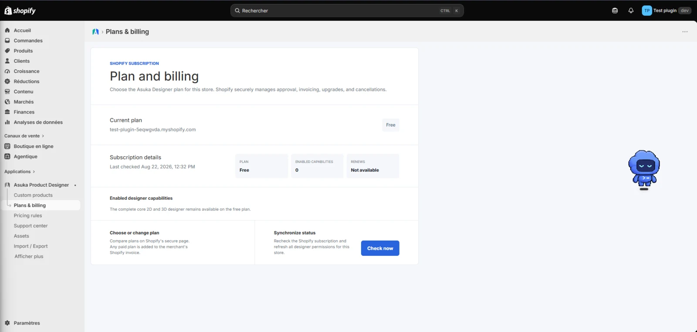This screenshot has width=697, height=332.
Task: Pin Asuka Product Designer using the dot
Action: pos(75,185)
